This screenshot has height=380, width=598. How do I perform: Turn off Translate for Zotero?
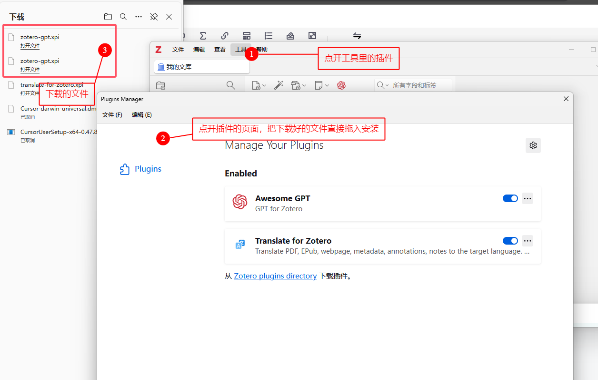(x=510, y=241)
